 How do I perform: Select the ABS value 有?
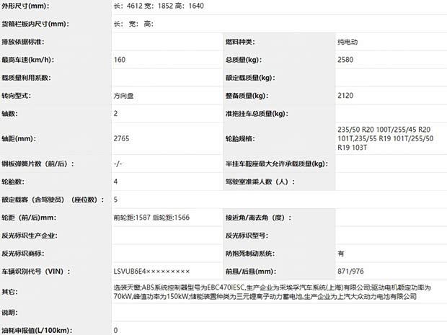point(341,254)
